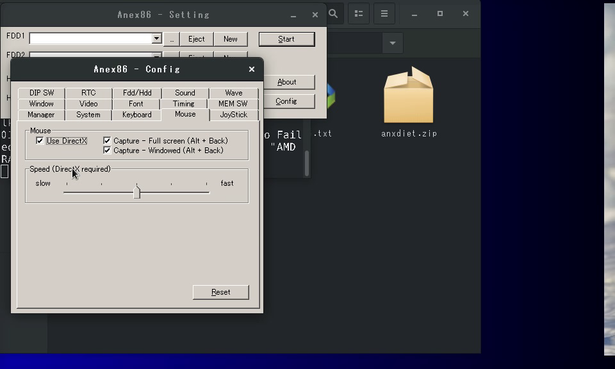The height and width of the screenshot is (369, 615).
Task: Switch to the Window tab
Action: point(42,104)
